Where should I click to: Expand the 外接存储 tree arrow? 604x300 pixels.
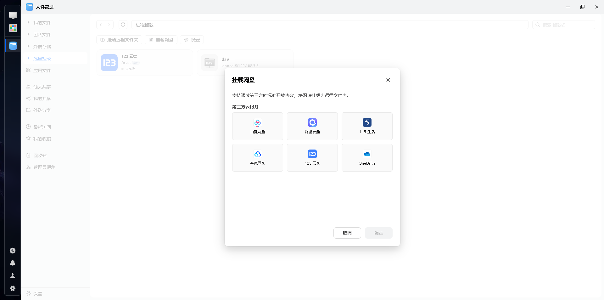click(x=28, y=47)
